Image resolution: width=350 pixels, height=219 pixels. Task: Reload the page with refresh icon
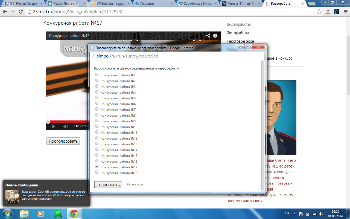pos(21,12)
